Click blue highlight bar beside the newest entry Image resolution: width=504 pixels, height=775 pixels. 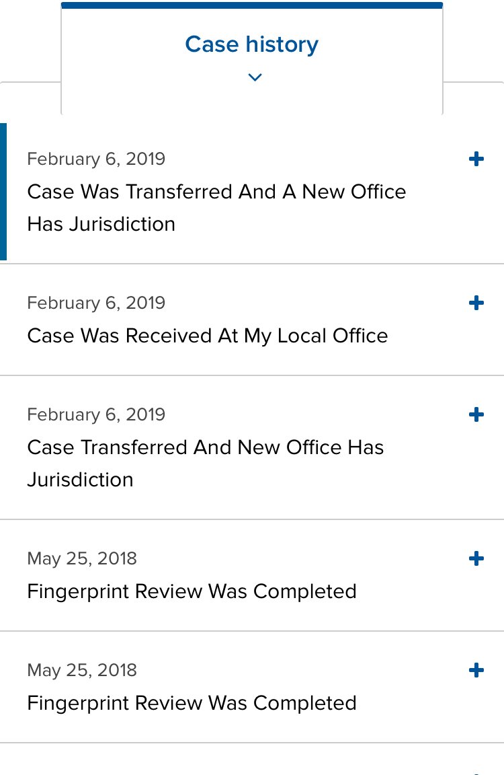click(x=3, y=192)
